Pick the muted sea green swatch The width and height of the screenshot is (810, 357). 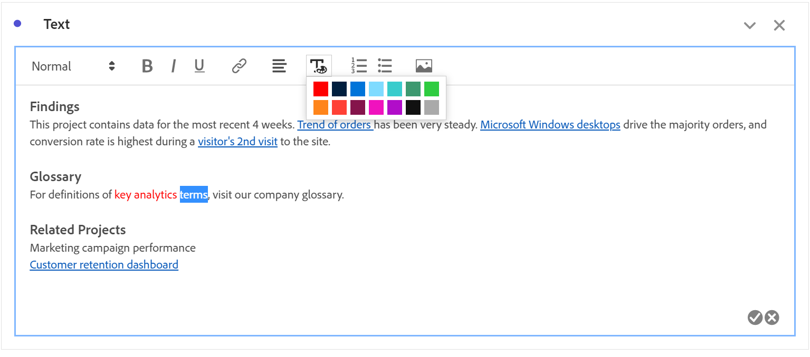[413, 89]
